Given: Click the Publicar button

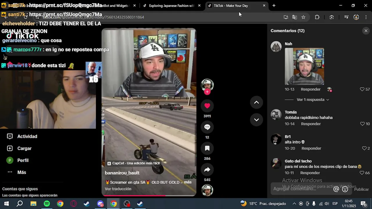Looking at the screenshot, I should pyautogui.click(x=361, y=189).
